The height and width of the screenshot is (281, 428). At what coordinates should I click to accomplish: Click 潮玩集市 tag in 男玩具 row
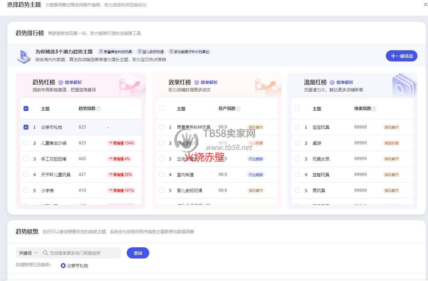[x=391, y=190]
